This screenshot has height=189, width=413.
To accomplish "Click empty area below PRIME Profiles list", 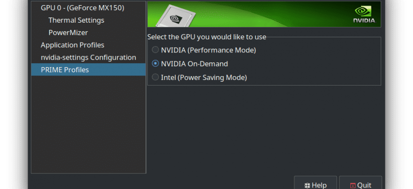I will [88, 125].
